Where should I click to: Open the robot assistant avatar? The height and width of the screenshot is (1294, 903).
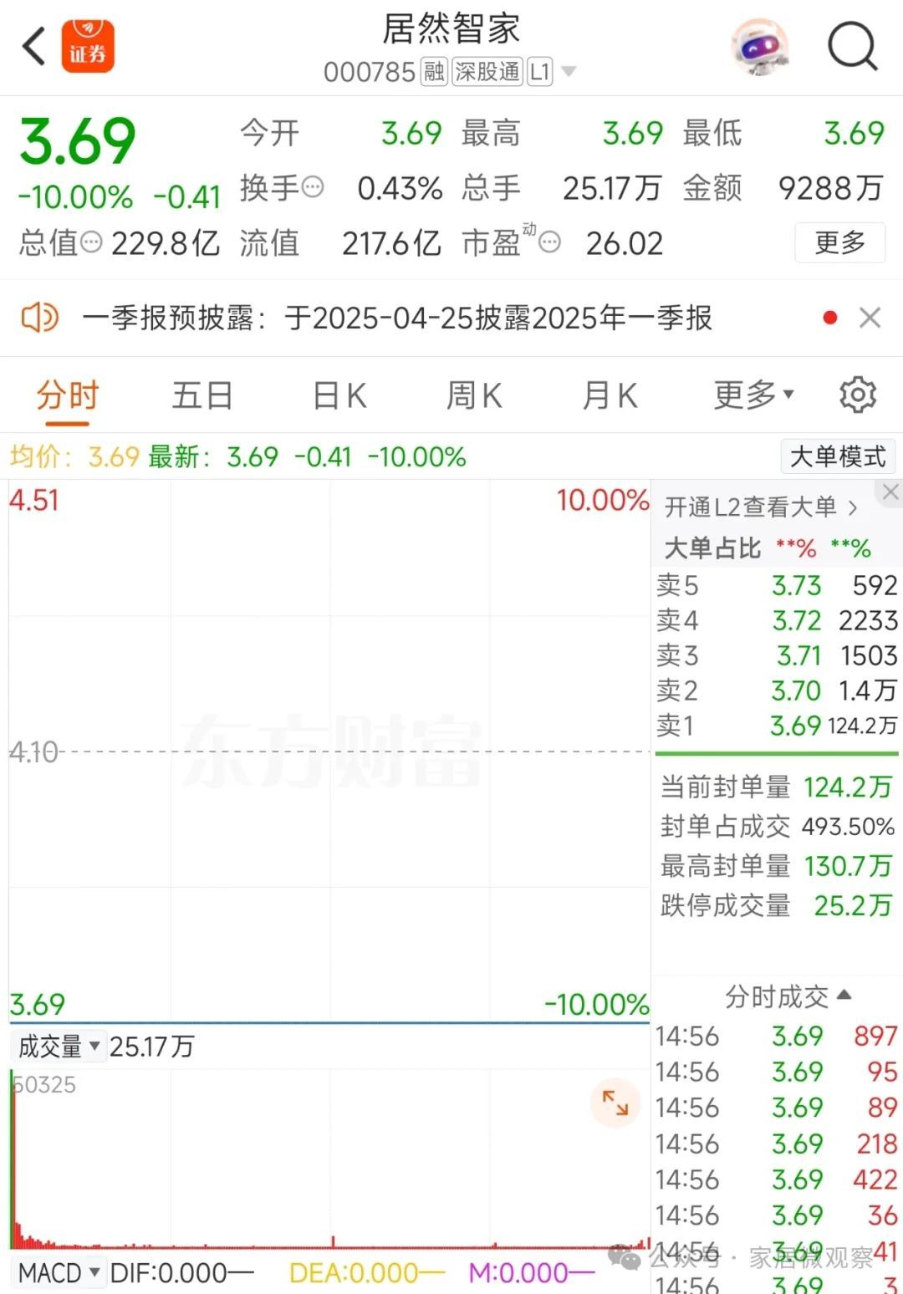tap(759, 47)
